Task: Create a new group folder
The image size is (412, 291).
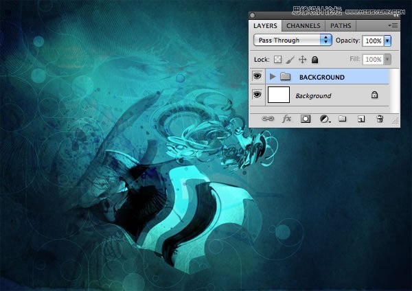Action: [x=342, y=119]
